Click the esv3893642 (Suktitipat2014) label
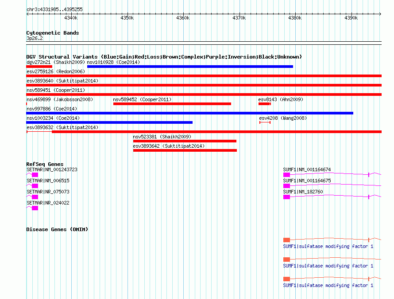 [169, 146]
